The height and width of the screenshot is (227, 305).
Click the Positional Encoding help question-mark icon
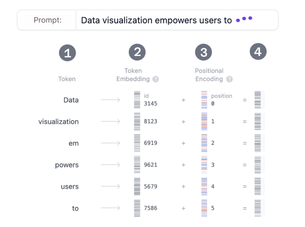click(230, 79)
